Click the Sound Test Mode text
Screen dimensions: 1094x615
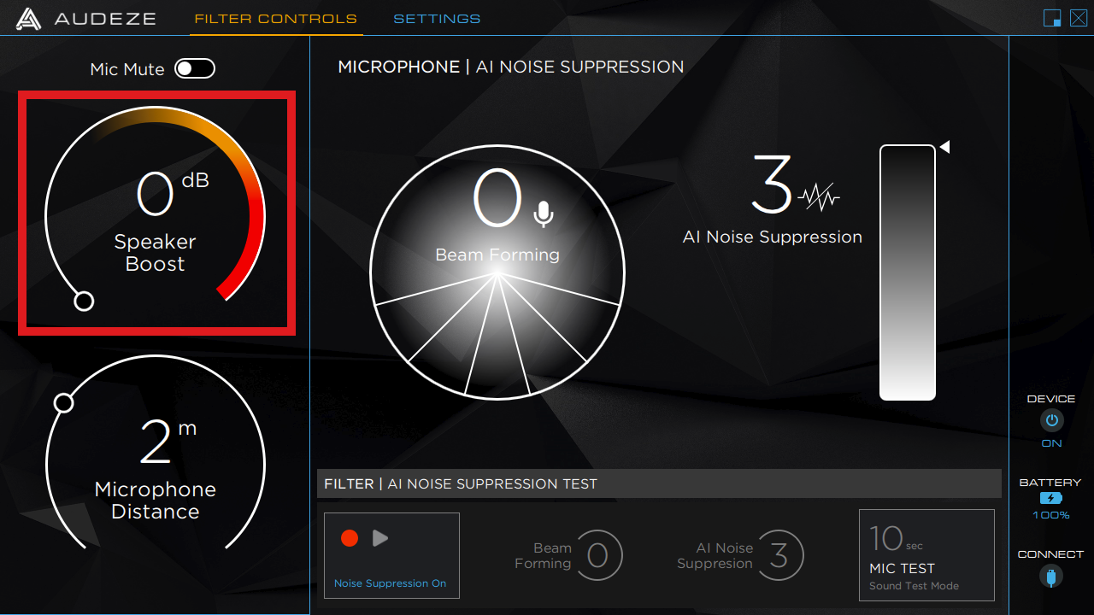tap(914, 586)
